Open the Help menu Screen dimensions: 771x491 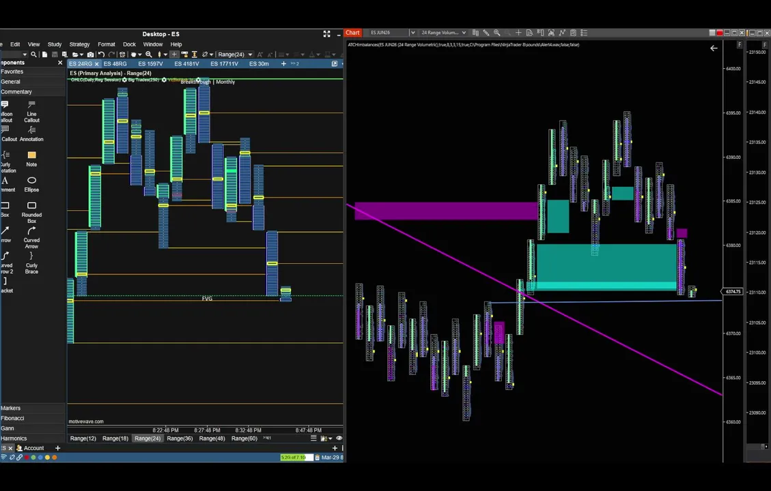coord(176,44)
